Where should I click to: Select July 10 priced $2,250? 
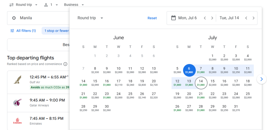(236, 70)
